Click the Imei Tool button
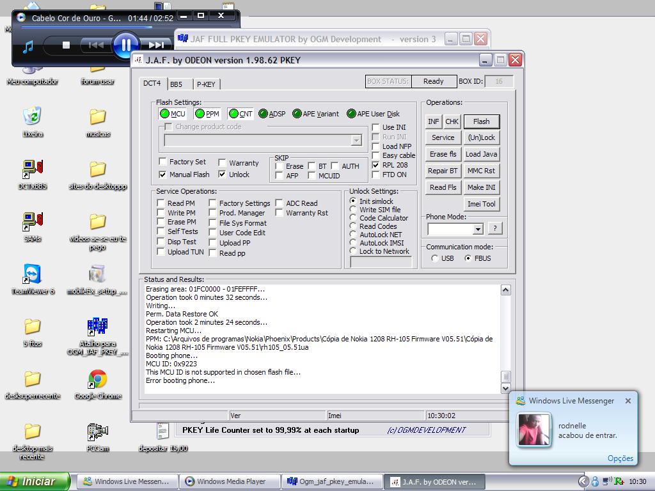This screenshot has height=491, width=655. [x=481, y=204]
